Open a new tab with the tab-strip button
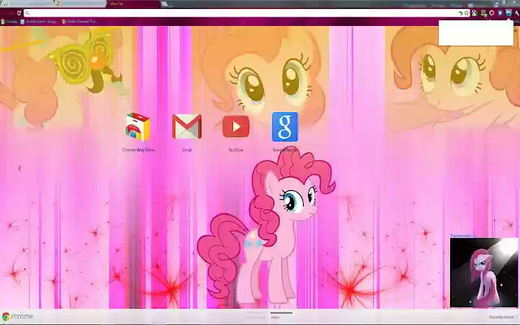 click(164, 4)
